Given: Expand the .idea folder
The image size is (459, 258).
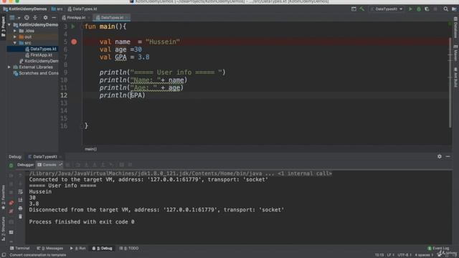Looking at the screenshot, I should click(x=15, y=31).
